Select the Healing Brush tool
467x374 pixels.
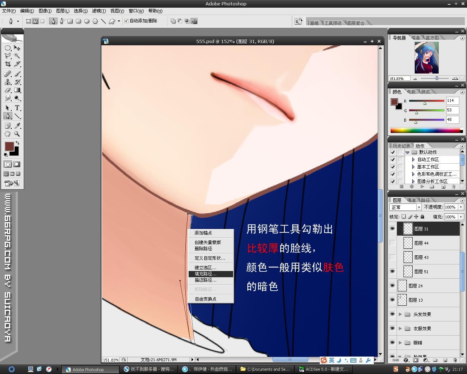[8, 74]
